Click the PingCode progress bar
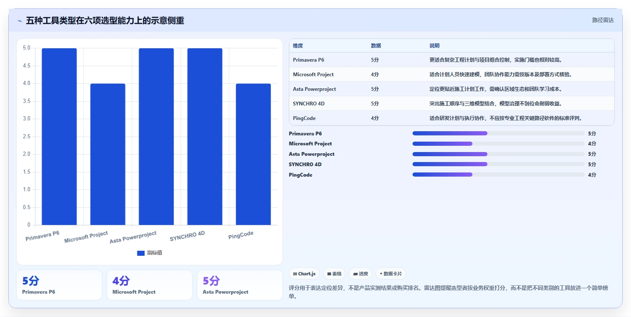 pyautogui.click(x=499, y=175)
